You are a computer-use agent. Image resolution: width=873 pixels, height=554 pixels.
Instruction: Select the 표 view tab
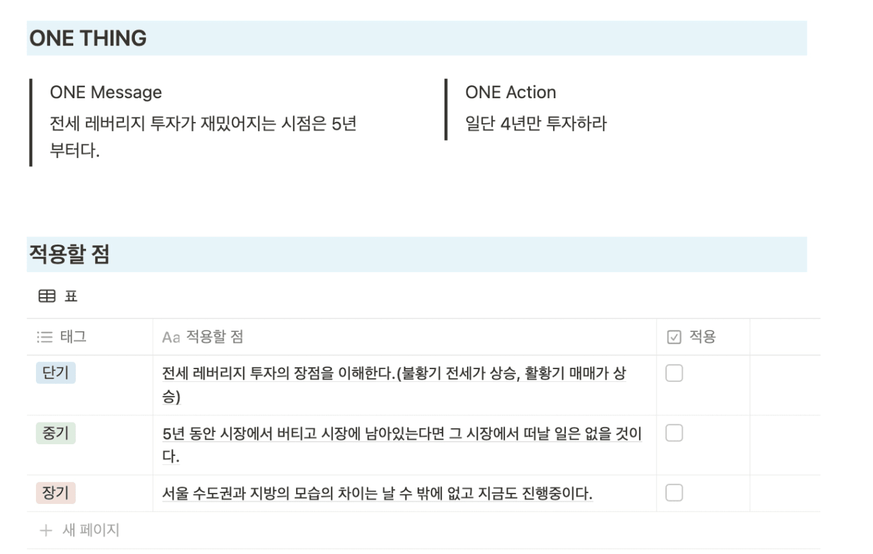pos(58,296)
